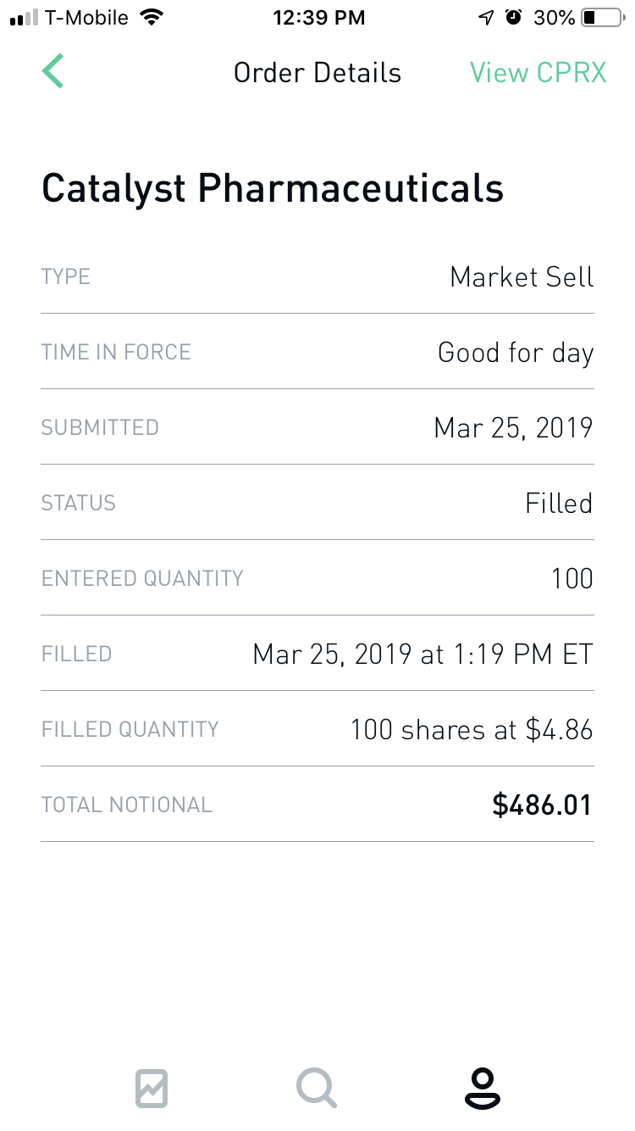Open the View CPRX link
This screenshot has height=1131, width=635.
[538, 73]
